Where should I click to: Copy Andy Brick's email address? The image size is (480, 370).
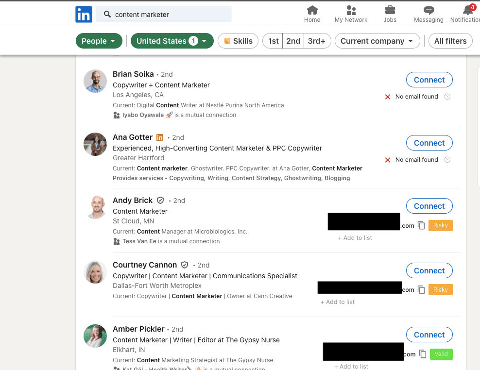point(422,225)
